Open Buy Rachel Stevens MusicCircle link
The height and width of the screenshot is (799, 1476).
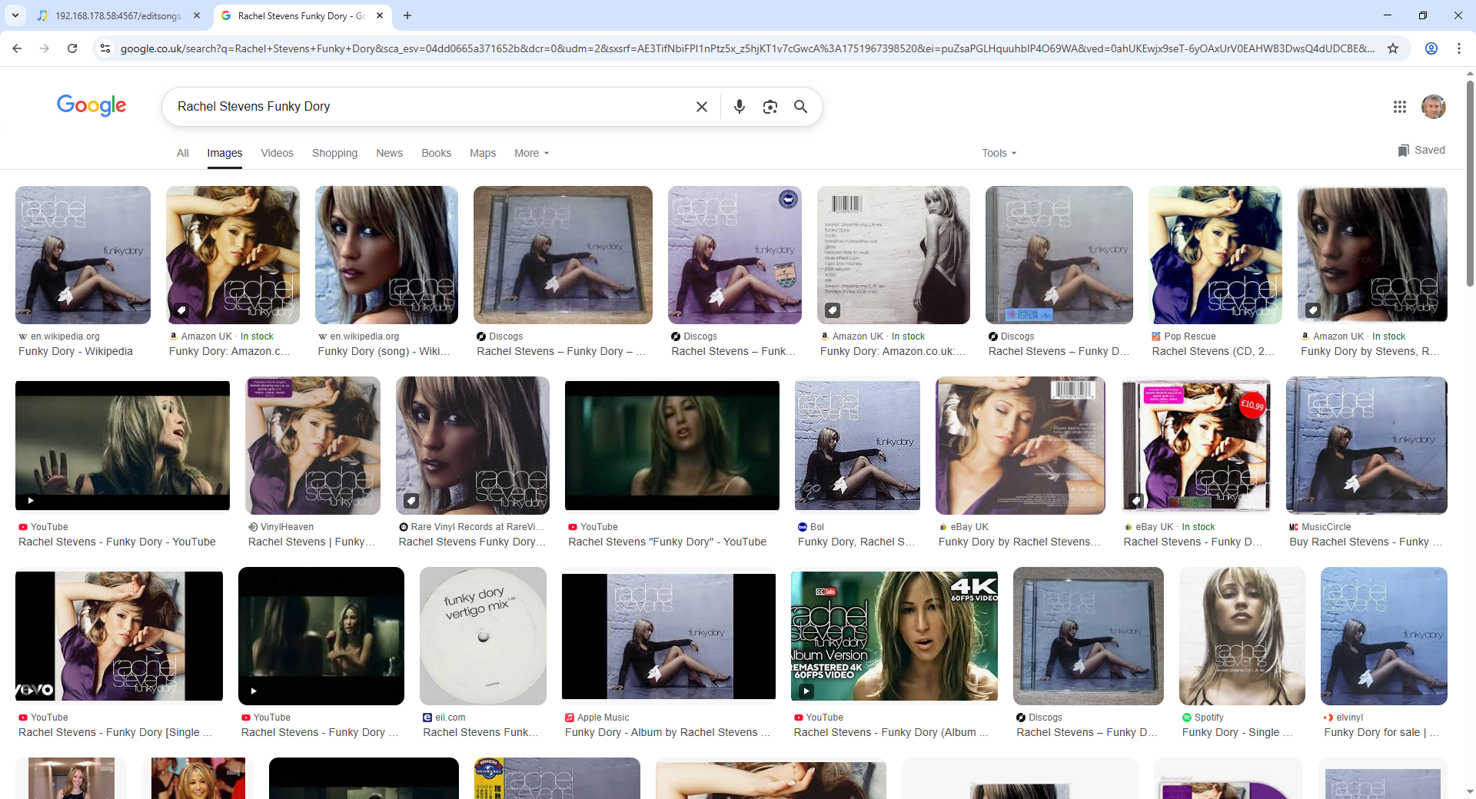pyautogui.click(x=1365, y=542)
